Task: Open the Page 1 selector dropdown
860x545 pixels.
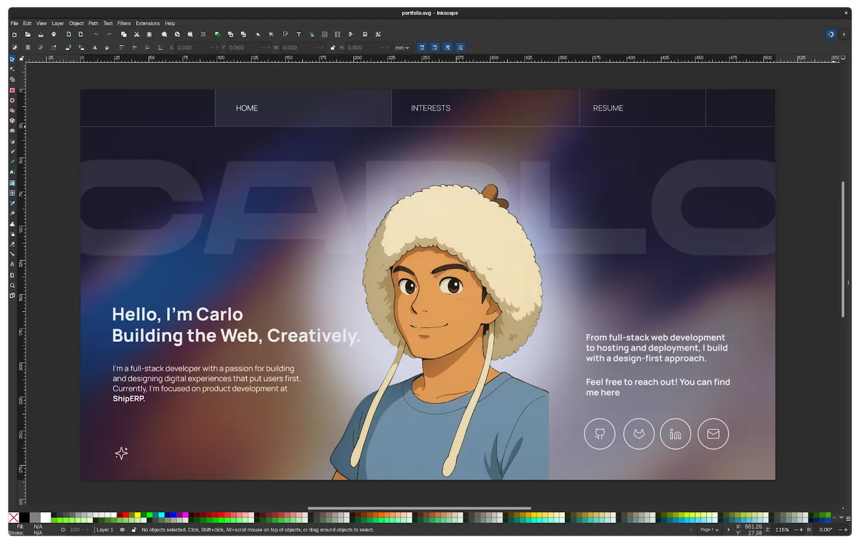Action: [709, 530]
